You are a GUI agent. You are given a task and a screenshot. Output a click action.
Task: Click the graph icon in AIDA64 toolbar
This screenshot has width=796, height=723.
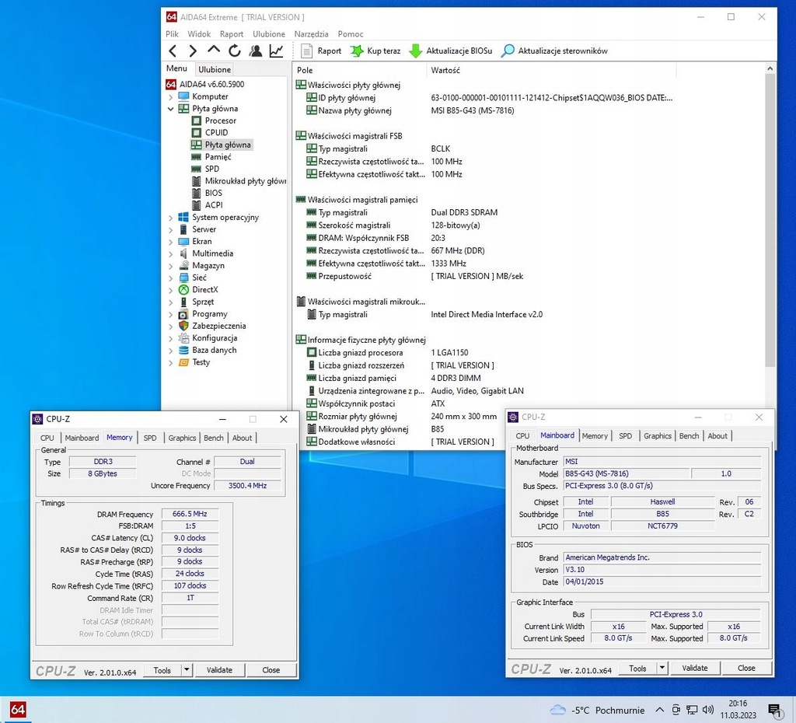(276, 51)
